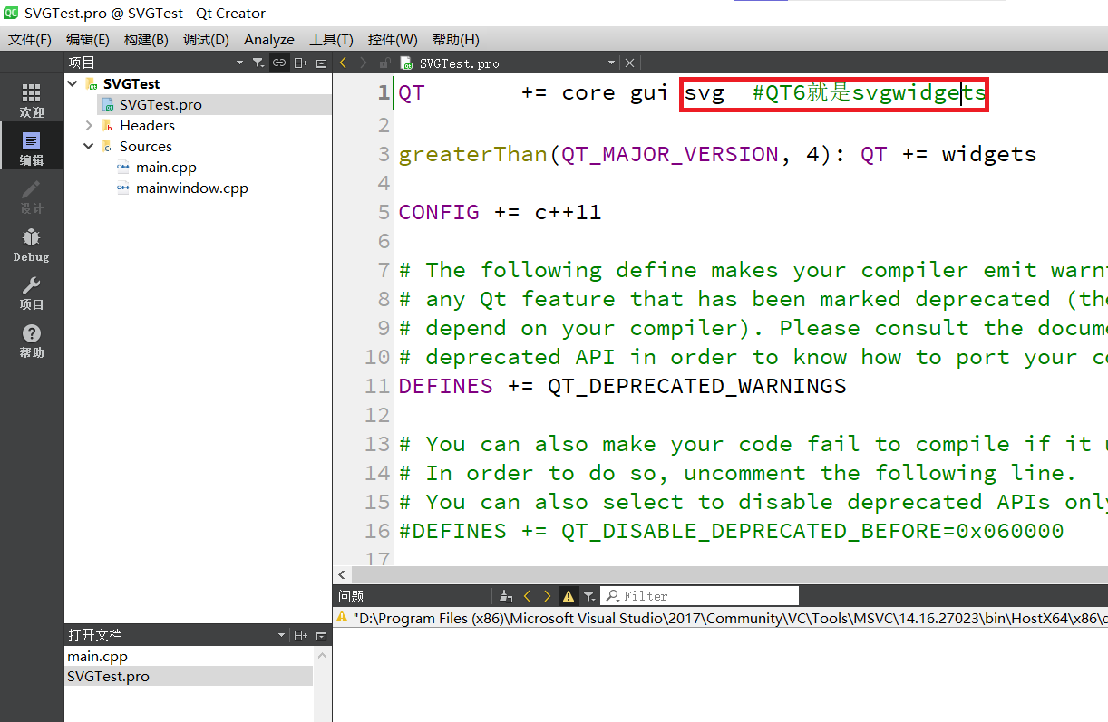Select the Sources folder row
This screenshot has width=1108, height=722.
(x=145, y=146)
